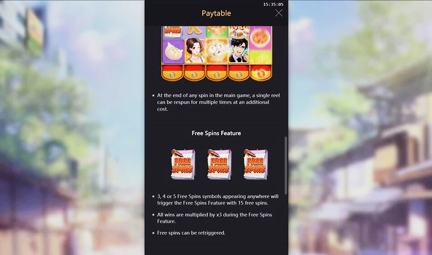The width and height of the screenshot is (432, 255).
Task: Click the highlighted respin button under the fifth reel
Action: click(260, 73)
